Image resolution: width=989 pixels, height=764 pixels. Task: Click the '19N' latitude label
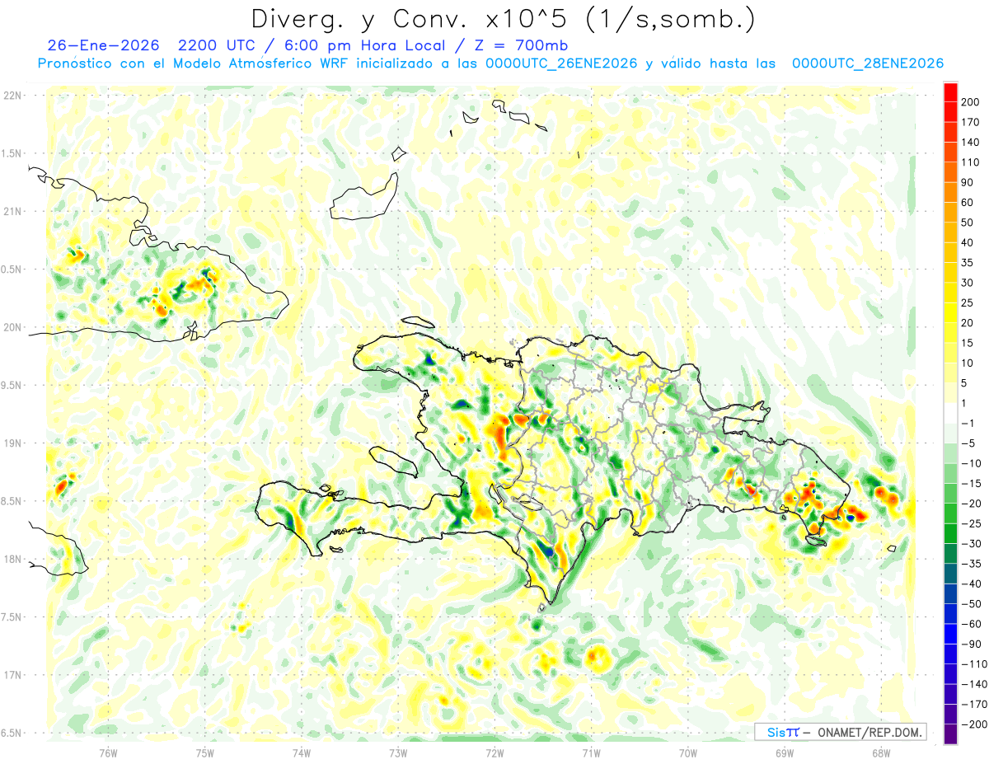point(12,443)
